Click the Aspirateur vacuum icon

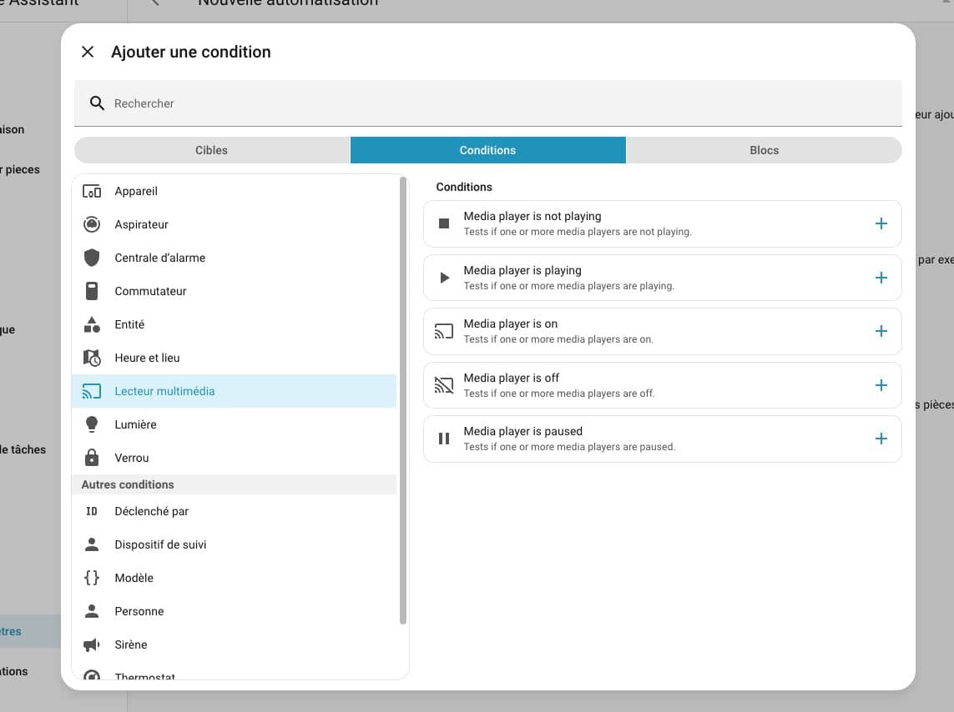pos(92,224)
